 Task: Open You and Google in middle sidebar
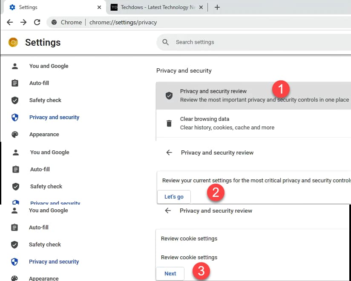pyautogui.click(x=50, y=152)
